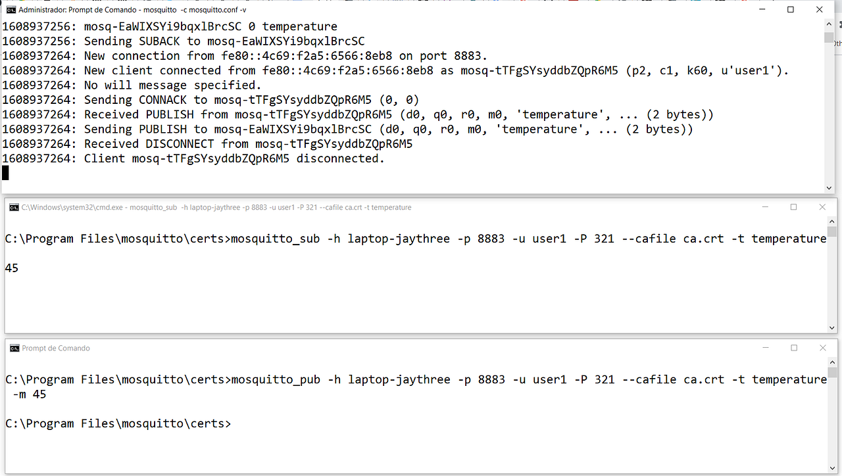Click the empty prompt line in the publisher window

(x=117, y=423)
